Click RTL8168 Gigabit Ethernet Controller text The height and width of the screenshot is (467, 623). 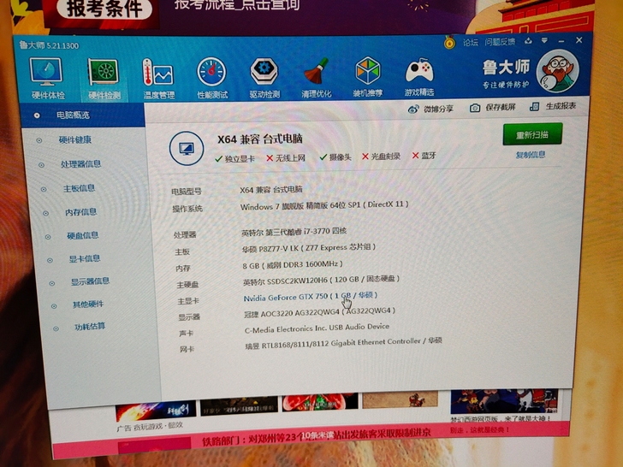343,344
